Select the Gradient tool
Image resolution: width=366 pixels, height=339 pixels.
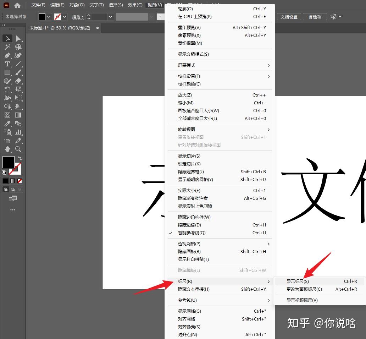click(18, 115)
